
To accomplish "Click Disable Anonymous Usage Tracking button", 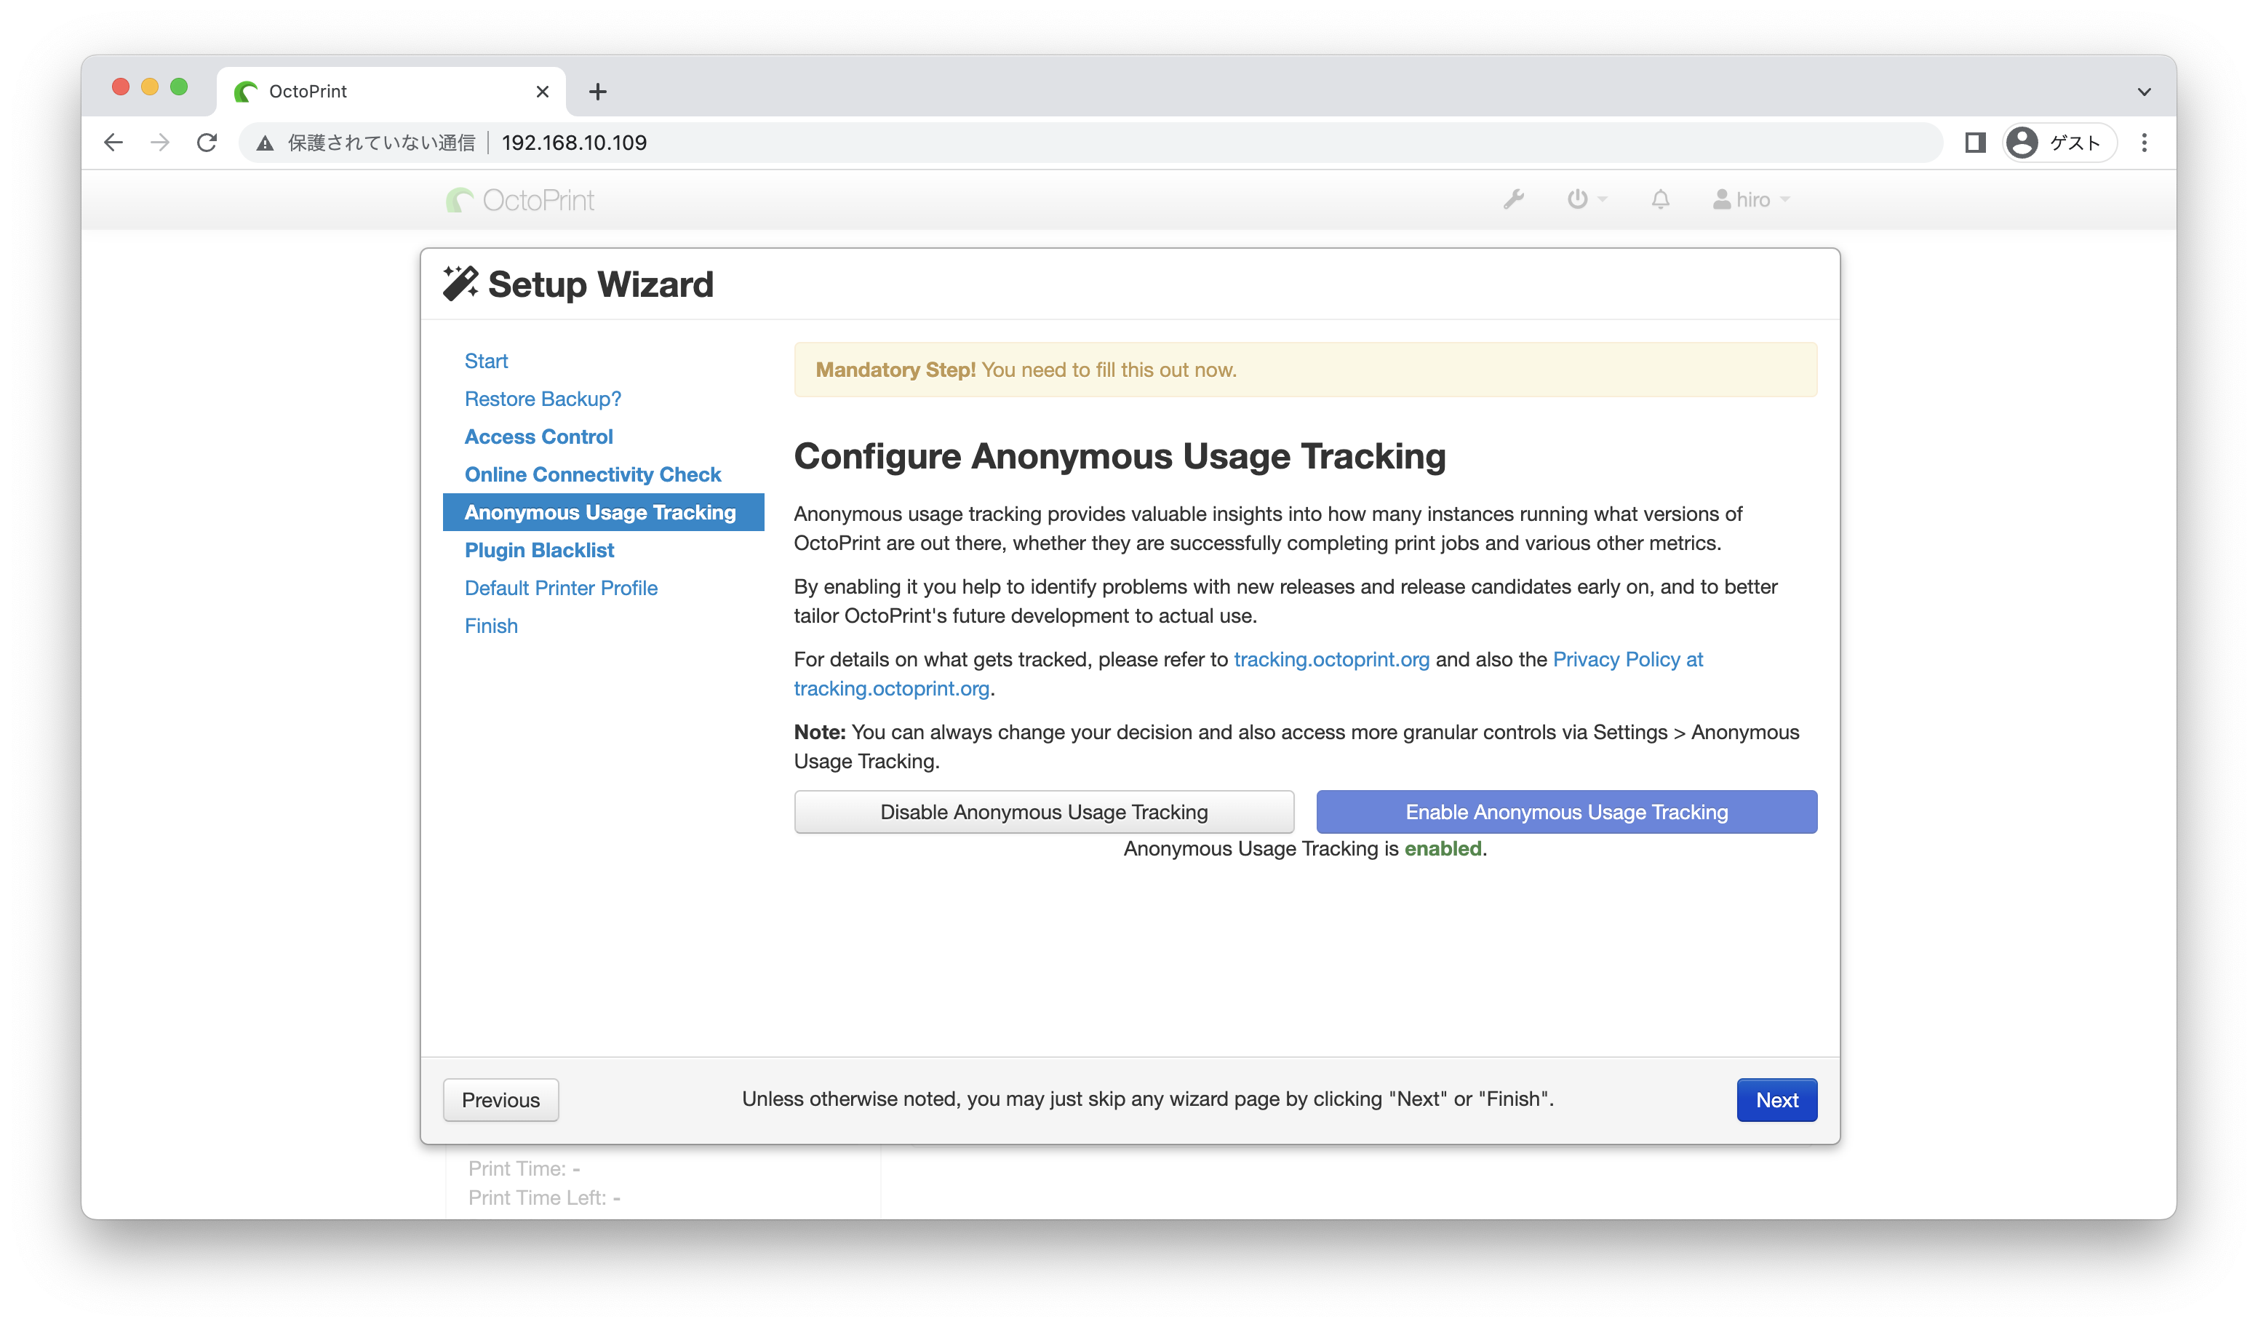I will [1044, 812].
